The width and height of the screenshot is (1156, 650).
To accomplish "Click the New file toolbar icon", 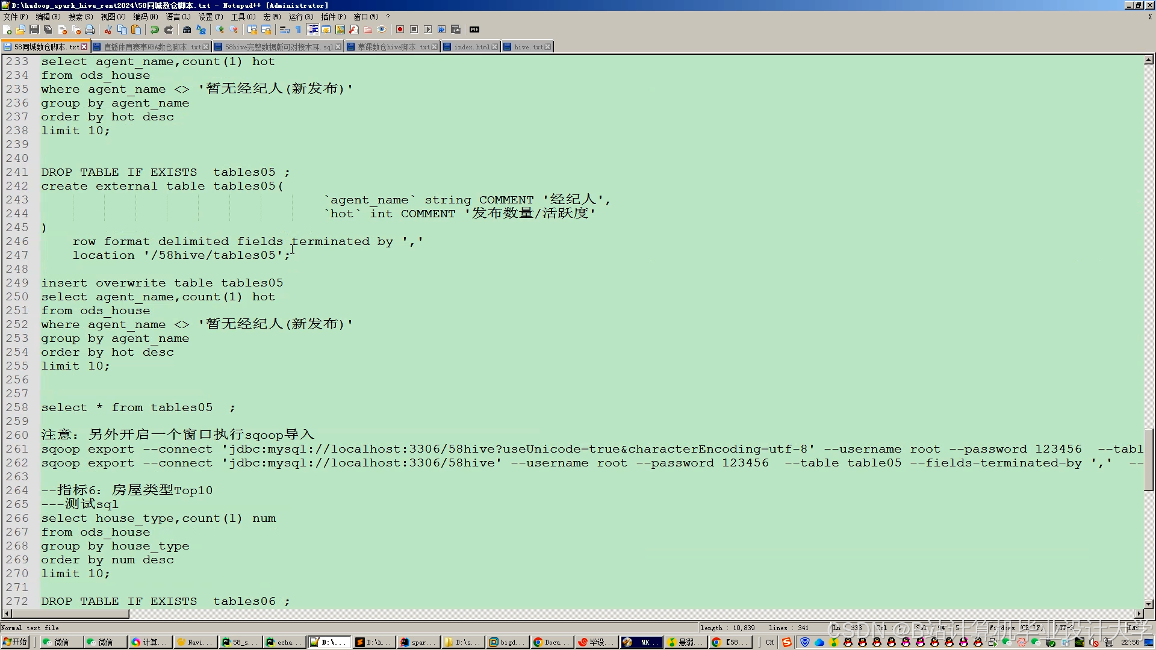I will (x=7, y=29).
